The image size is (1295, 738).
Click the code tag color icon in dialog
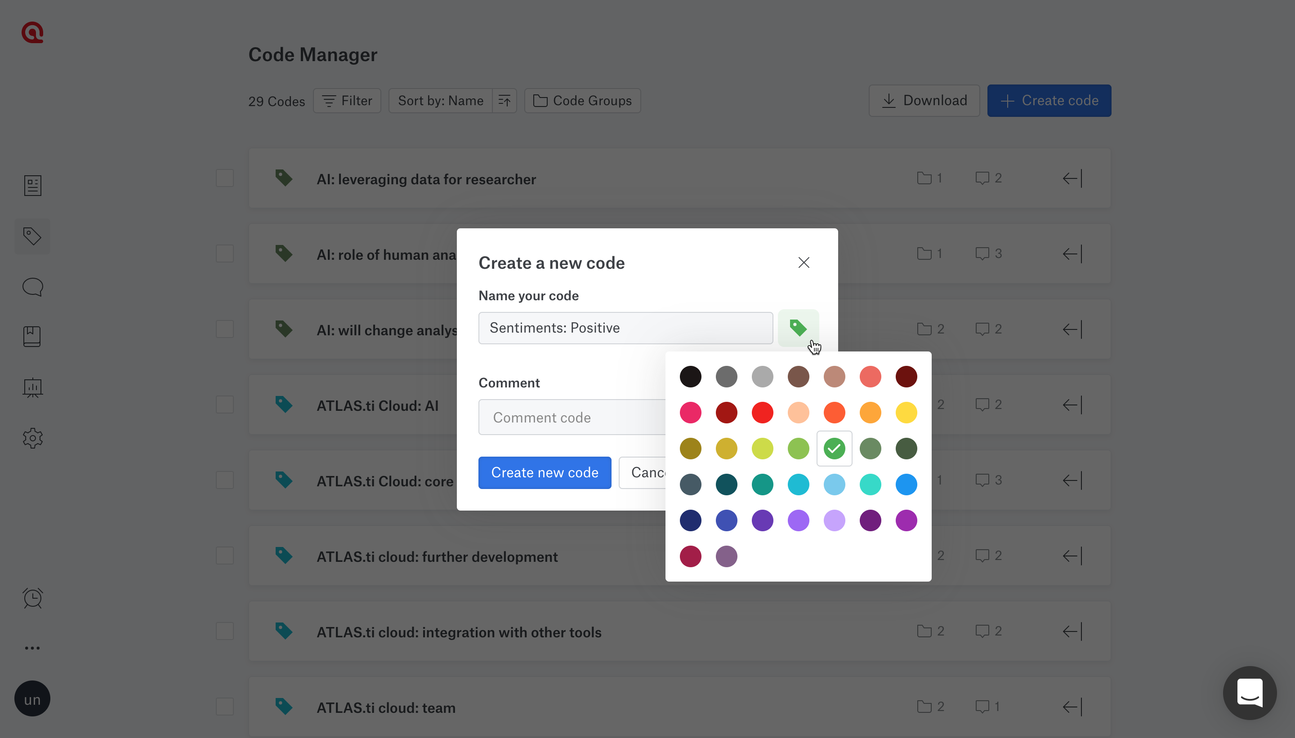click(x=798, y=328)
